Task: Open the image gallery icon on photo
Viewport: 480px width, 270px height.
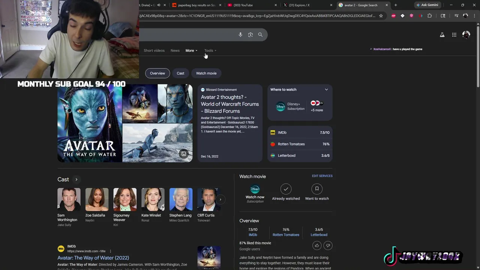Action: point(184,154)
